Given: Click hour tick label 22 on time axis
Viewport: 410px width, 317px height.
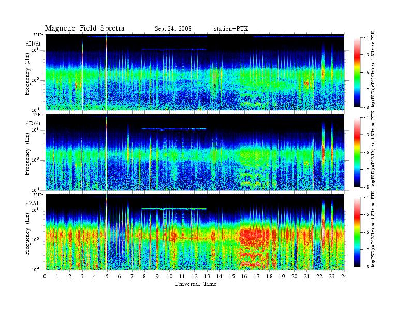Looking at the screenshot, I should pyautogui.click(x=319, y=276).
